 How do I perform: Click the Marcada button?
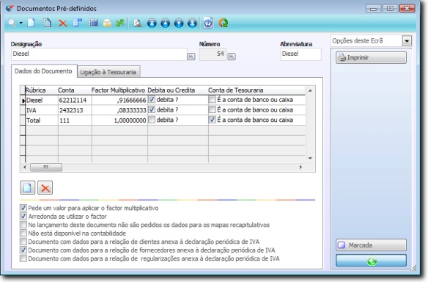click(371, 245)
